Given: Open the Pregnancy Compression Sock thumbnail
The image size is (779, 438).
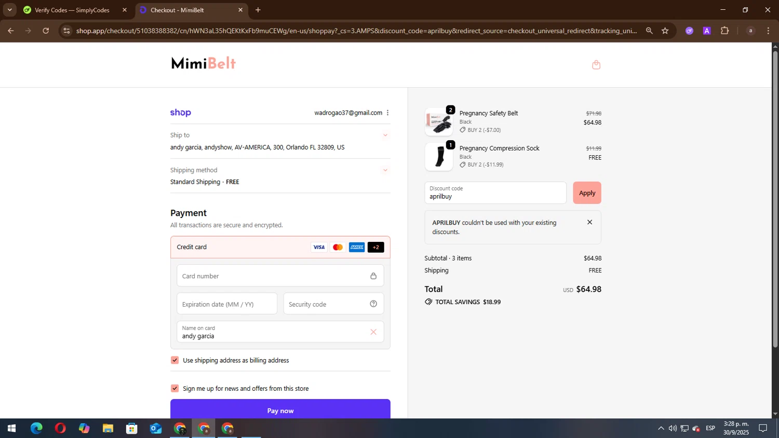Looking at the screenshot, I should [439, 157].
